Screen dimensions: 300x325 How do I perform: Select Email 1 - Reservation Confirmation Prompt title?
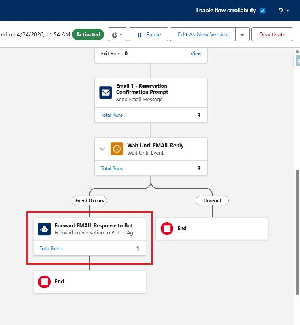click(x=142, y=89)
